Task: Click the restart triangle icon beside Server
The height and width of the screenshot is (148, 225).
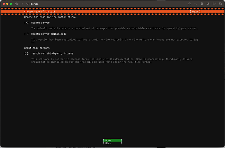Action: 27,4
